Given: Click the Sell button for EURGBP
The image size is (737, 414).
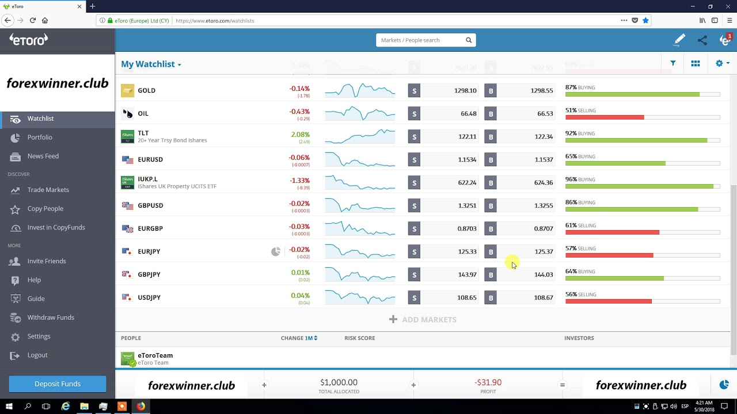Looking at the screenshot, I should 414,229.
